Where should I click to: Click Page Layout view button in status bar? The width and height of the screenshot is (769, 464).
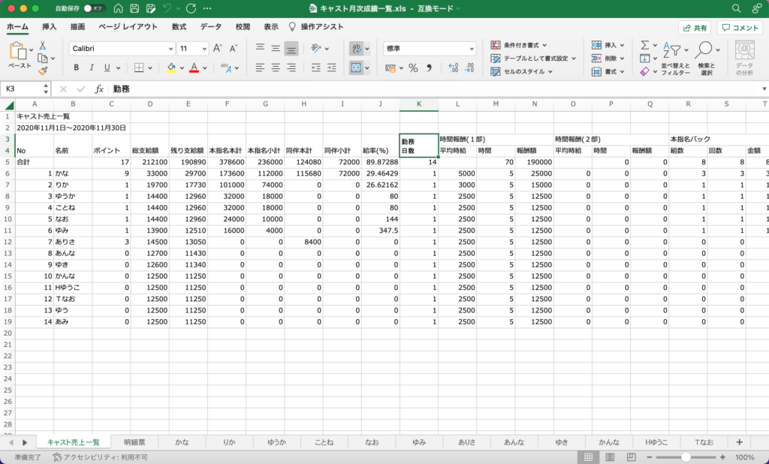(x=610, y=457)
